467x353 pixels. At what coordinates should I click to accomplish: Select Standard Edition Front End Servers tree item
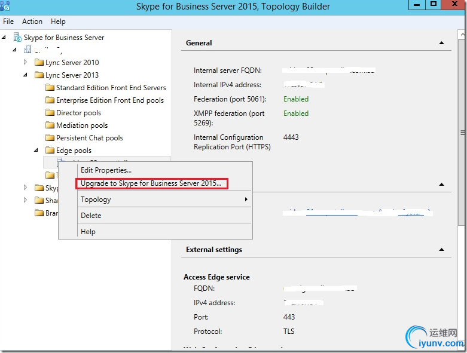pos(111,88)
